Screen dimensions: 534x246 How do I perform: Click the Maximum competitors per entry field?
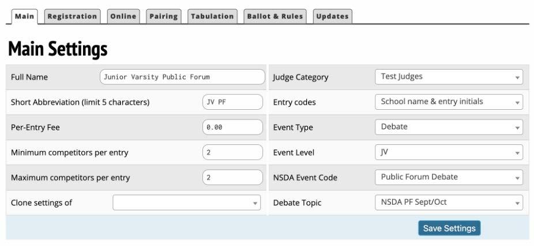232,178
